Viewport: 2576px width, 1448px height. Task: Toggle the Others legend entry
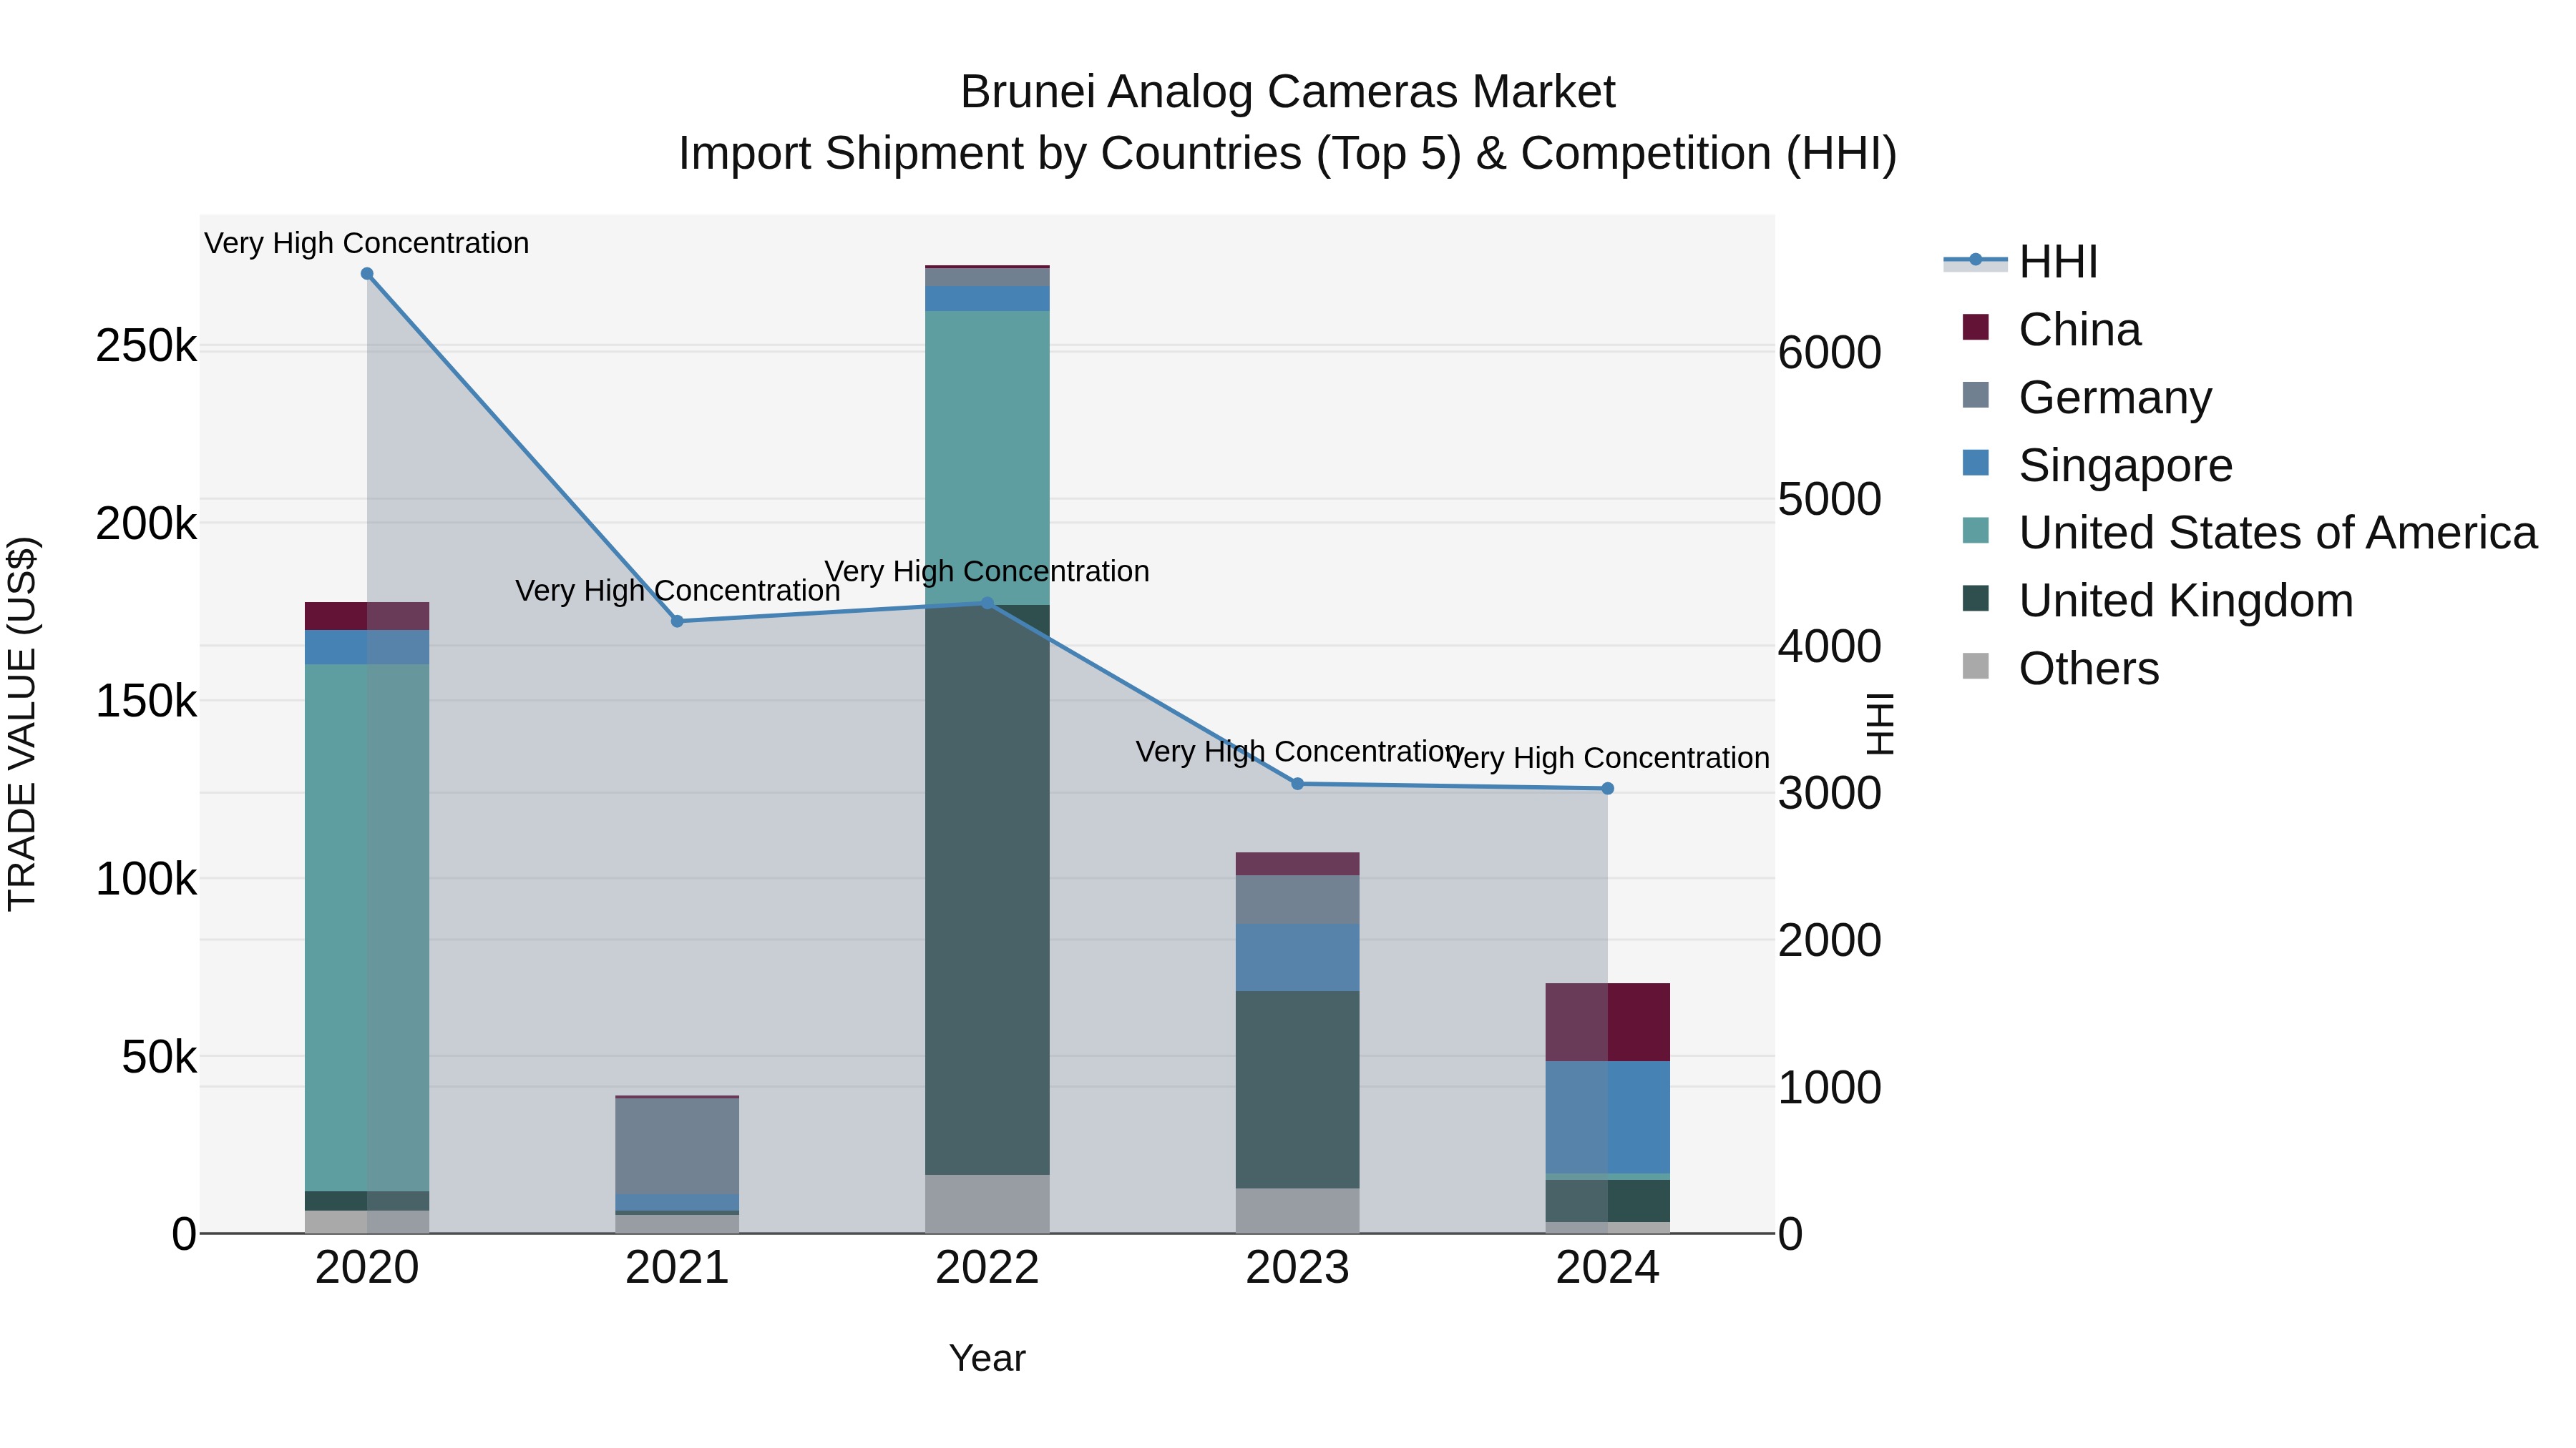coord(2060,669)
